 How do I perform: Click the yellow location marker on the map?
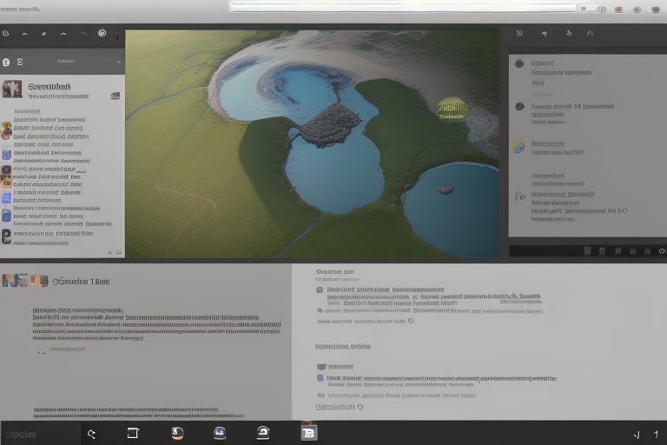[x=452, y=108]
